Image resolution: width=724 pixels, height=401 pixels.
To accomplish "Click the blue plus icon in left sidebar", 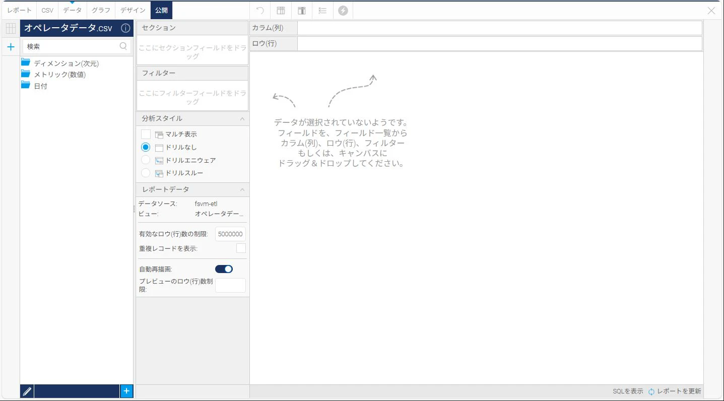I will point(11,47).
